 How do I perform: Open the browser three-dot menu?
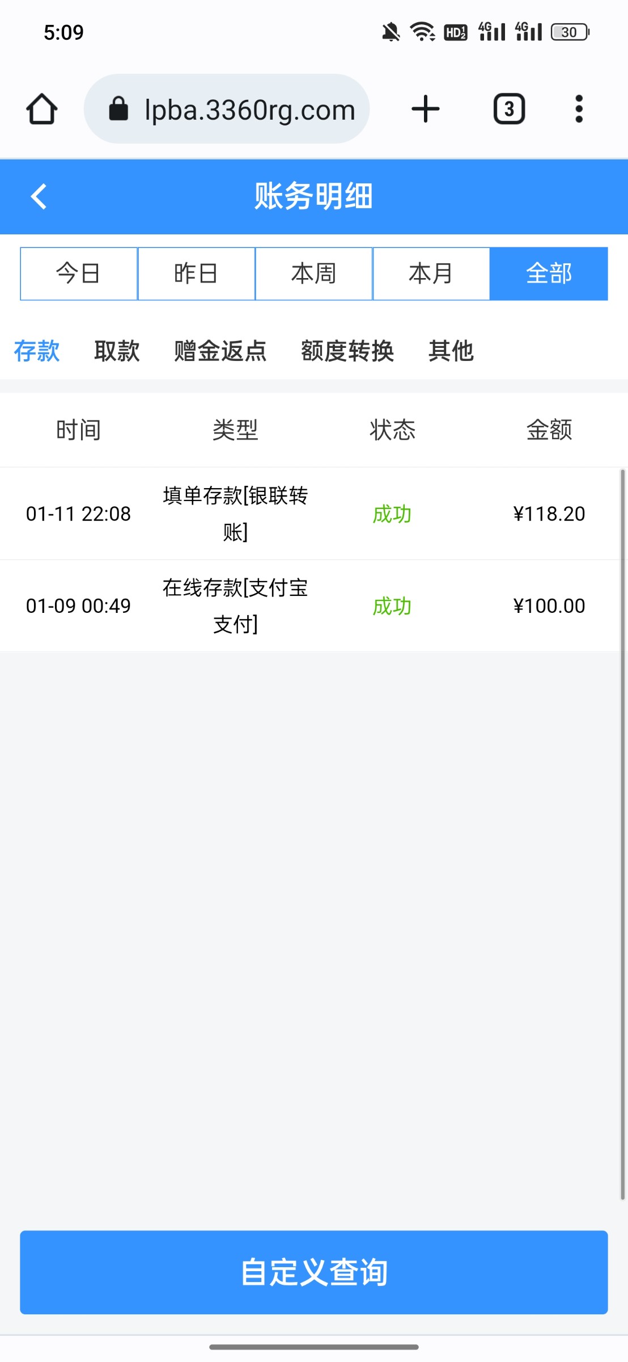(579, 109)
